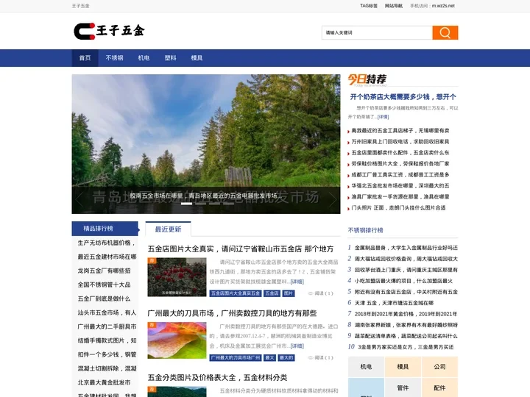Click [详情] link under 今日特荐 summary
The image size is (530, 397).
[383, 117]
